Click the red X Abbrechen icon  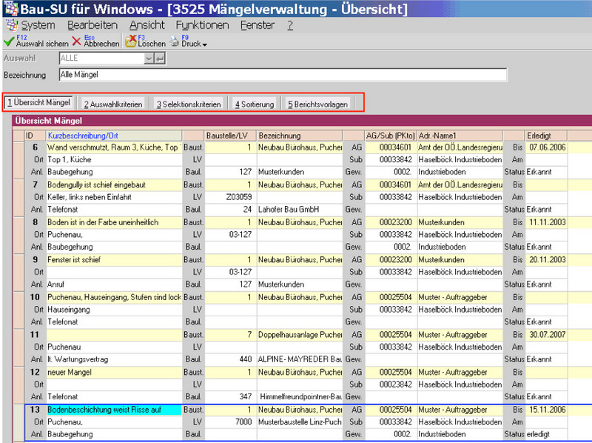(76, 42)
